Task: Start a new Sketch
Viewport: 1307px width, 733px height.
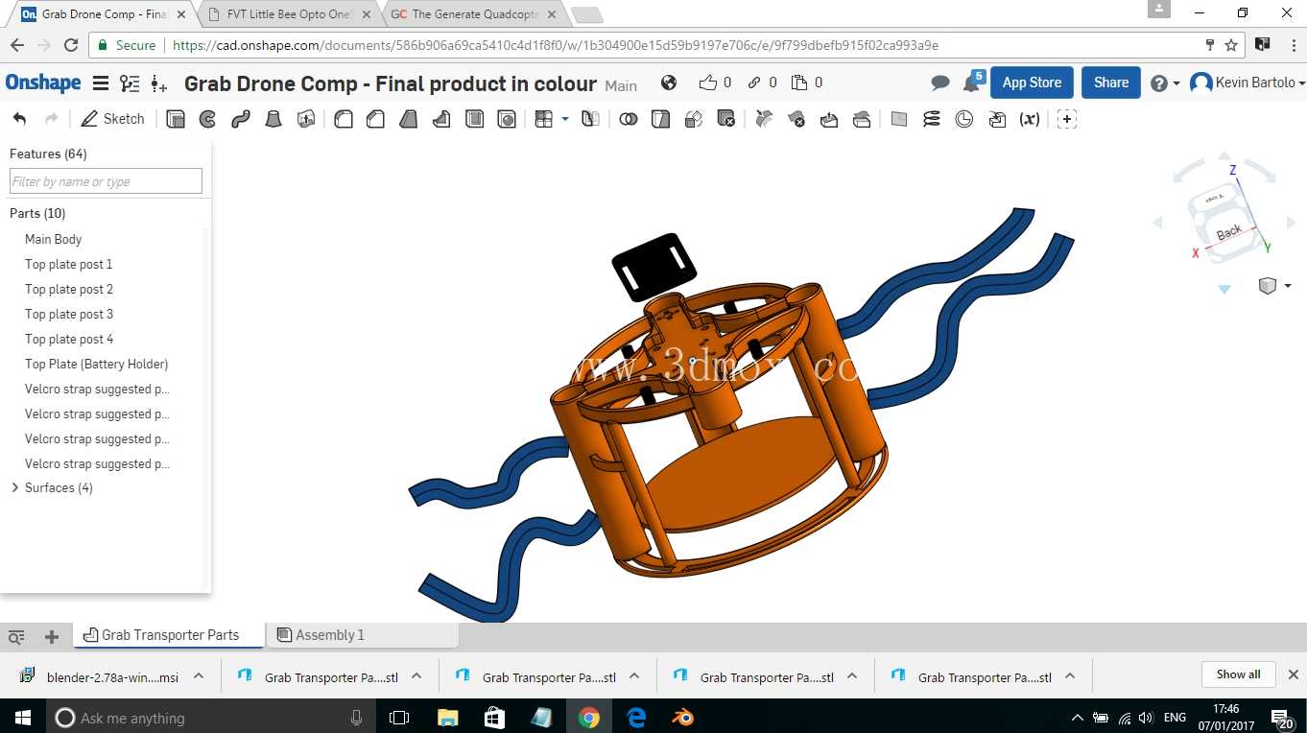Action: tap(113, 119)
